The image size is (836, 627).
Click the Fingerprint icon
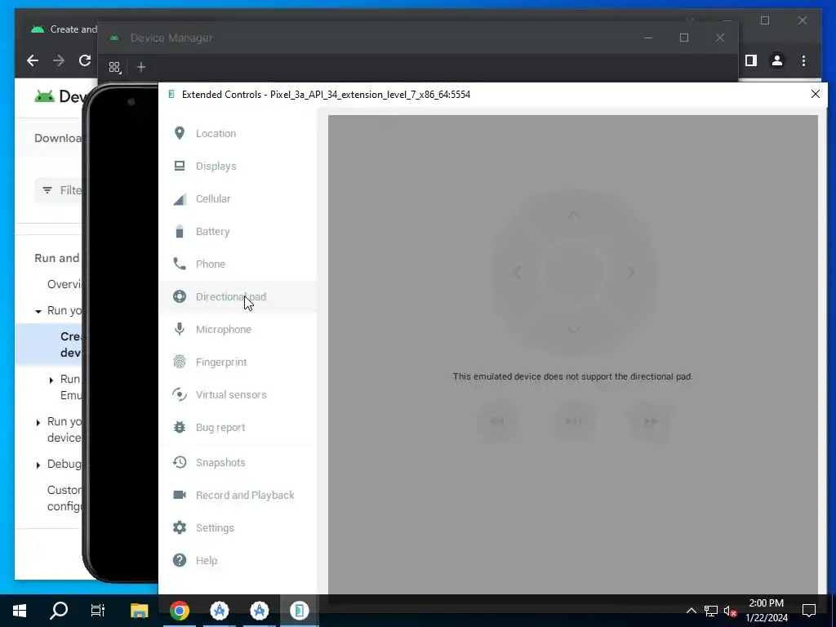(180, 362)
